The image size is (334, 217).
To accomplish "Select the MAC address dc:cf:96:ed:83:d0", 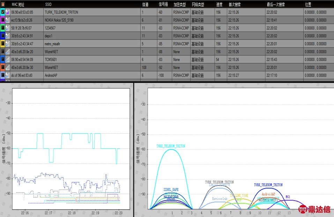I will (22, 75).
